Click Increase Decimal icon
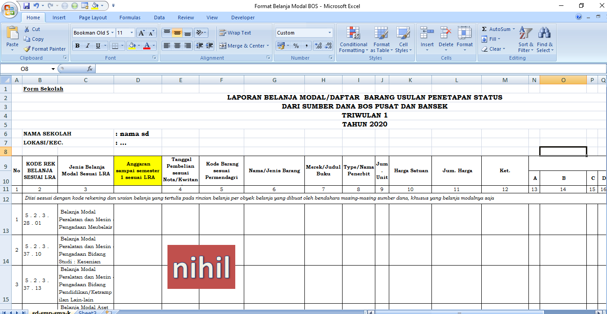 click(x=317, y=45)
